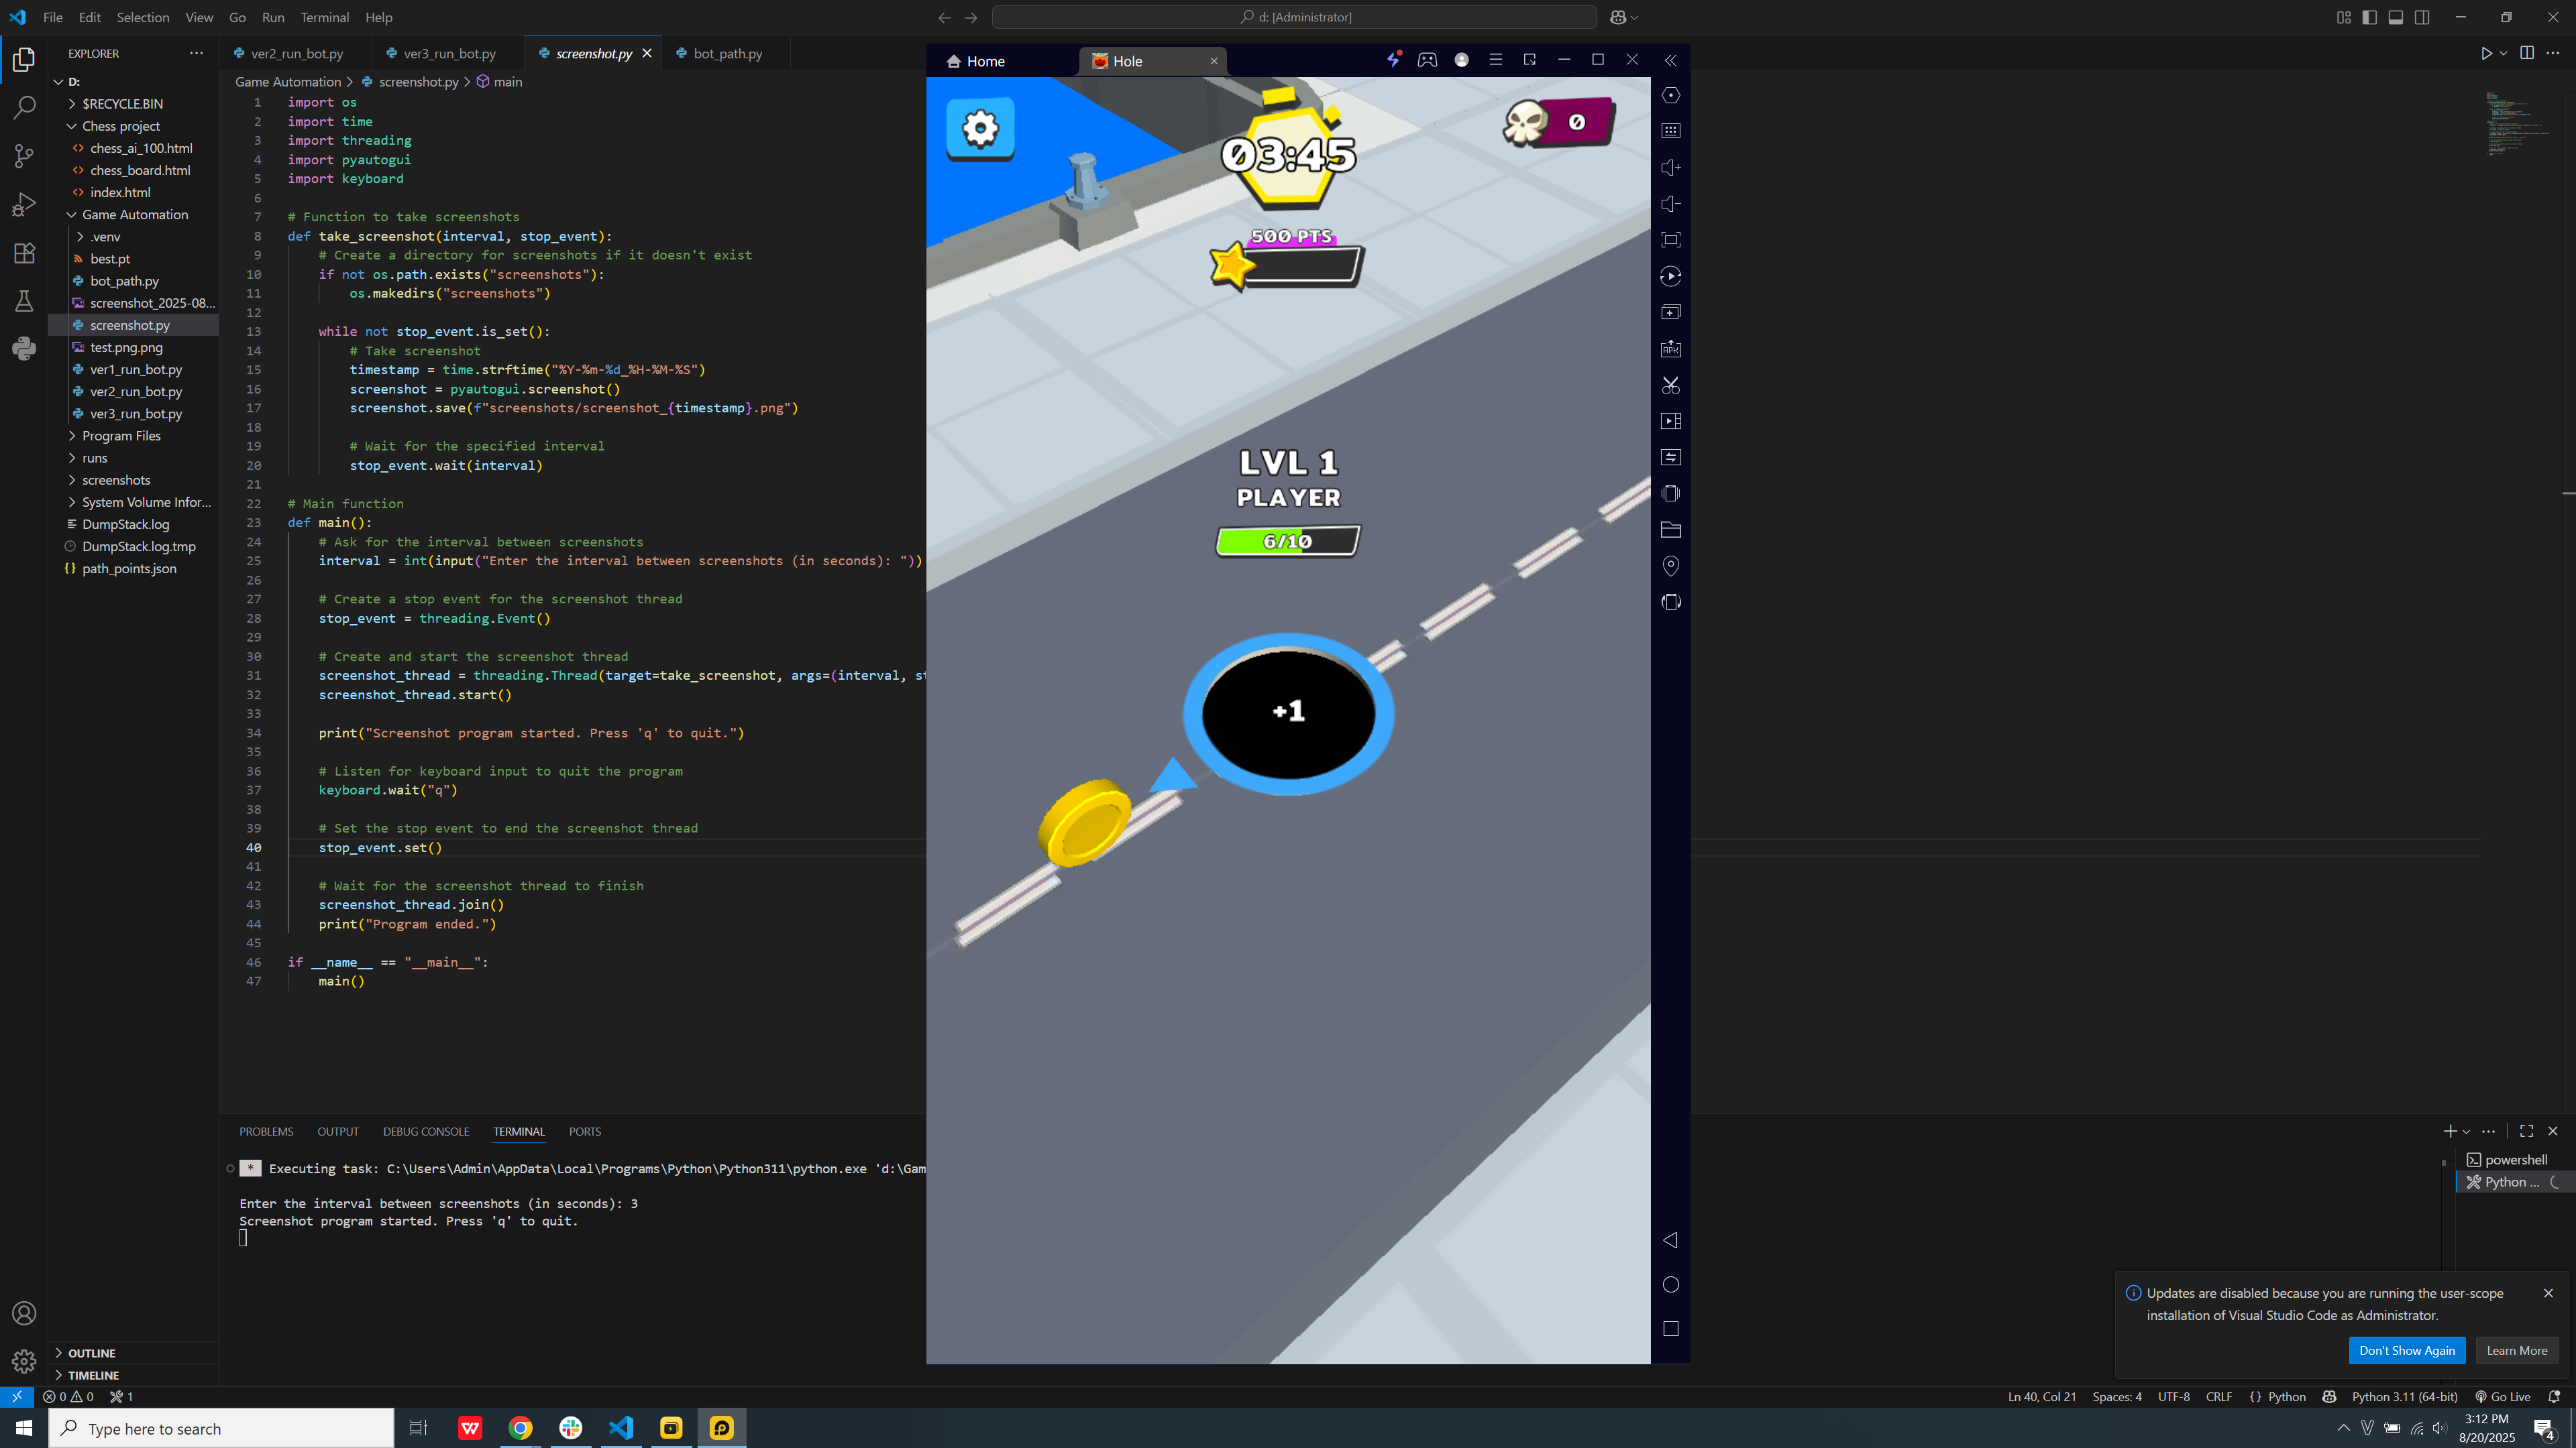2576x1448 pixels.
Task: Expand the TIMELINE section
Action: tap(93, 1375)
